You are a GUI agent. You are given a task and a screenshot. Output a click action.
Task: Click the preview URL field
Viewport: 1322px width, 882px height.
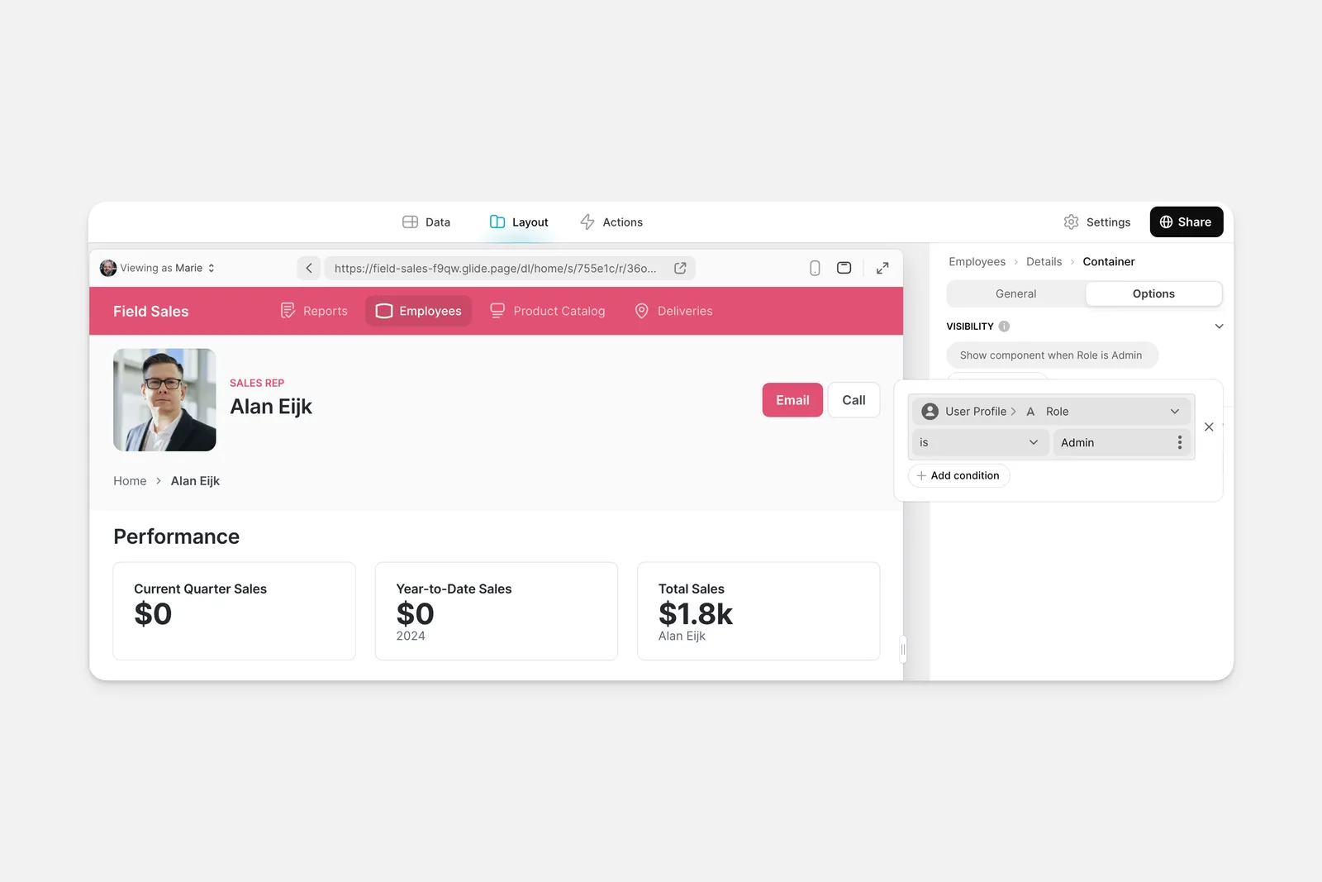point(510,268)
